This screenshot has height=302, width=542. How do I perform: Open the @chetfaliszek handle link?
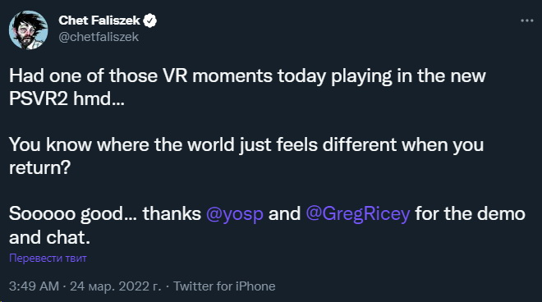(x=99, y=37)
